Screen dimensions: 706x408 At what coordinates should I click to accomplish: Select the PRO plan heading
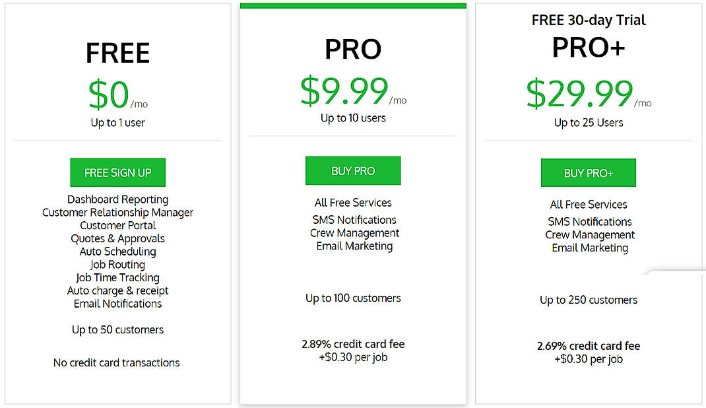click(x=353, y=49)
